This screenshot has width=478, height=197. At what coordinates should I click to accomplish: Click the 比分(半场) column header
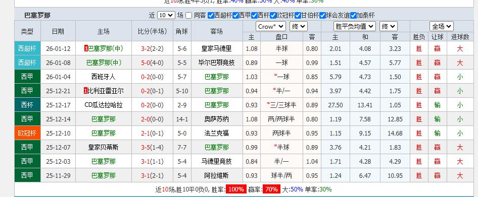(152, 31)
